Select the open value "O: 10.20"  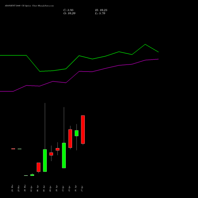click(69, 13)
